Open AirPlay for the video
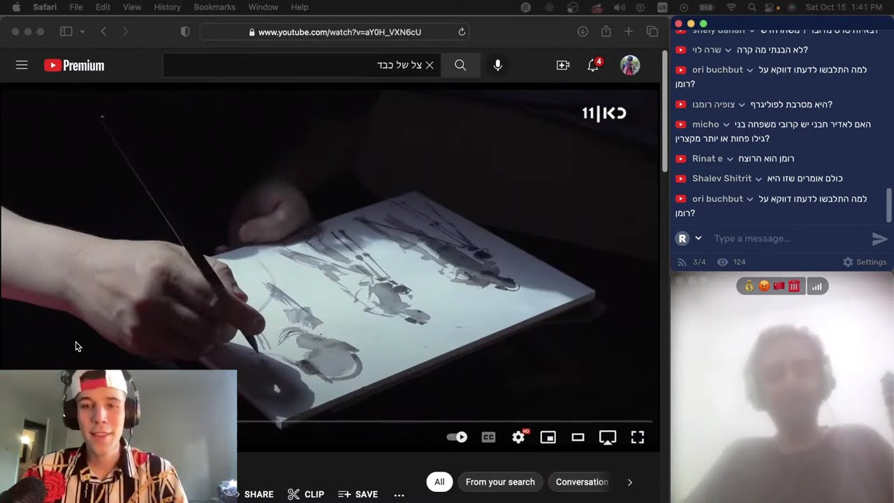Screen dimensions: 894x503 click(x=608, y=437)
